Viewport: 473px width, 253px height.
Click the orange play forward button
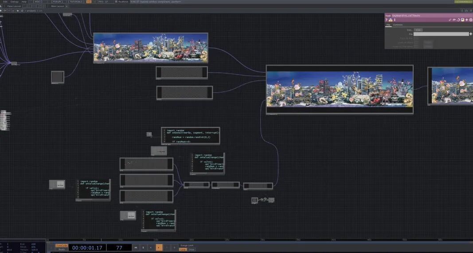pyautogui.click(x=159, y=247)
